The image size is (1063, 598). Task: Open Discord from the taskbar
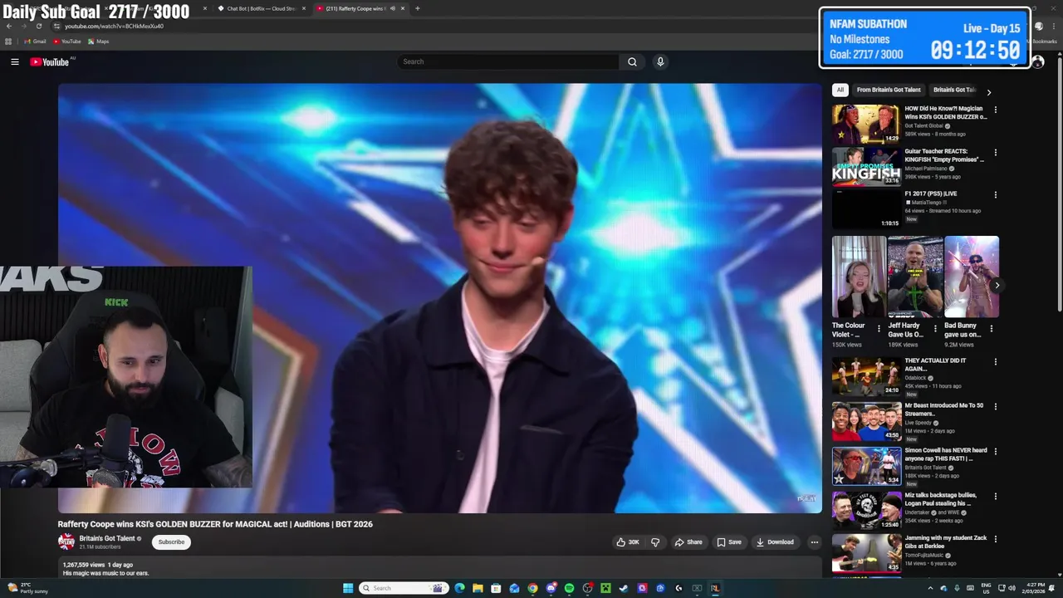[x=551, y=588]
